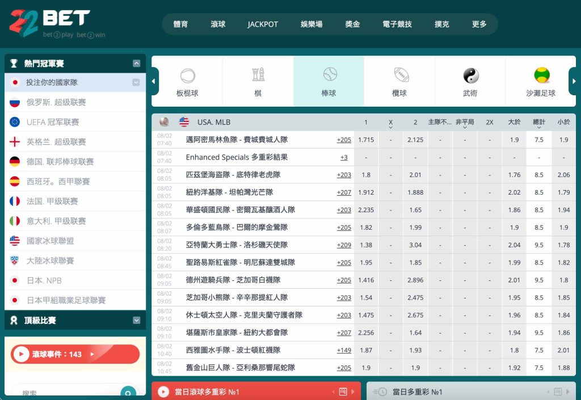Open +3 markets for Enhanced Specials
The width and height of the screenshot is (581, 400).
344,157
